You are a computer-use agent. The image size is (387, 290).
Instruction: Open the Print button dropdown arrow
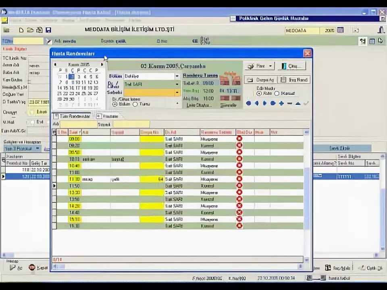270,66
